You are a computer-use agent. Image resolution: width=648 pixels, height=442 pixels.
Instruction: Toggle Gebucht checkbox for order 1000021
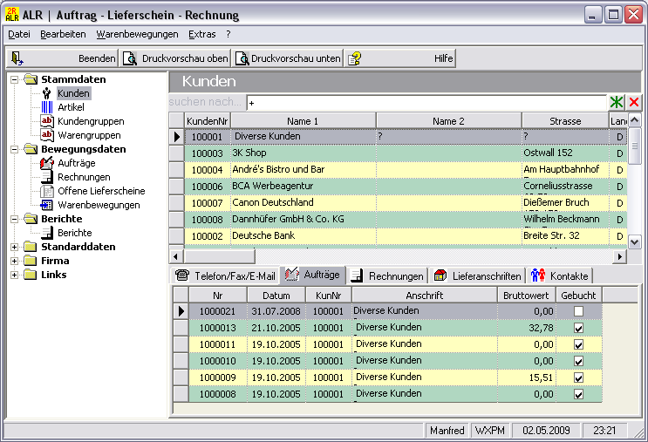(x=578, y=311)
